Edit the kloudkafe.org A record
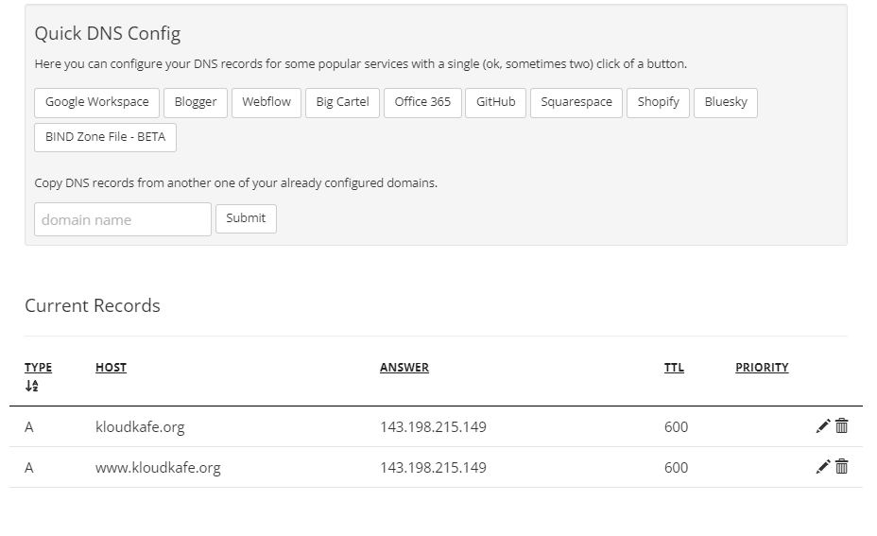Image resolution: width=877 pixels, height=536 pixels. tap(822, 426)
